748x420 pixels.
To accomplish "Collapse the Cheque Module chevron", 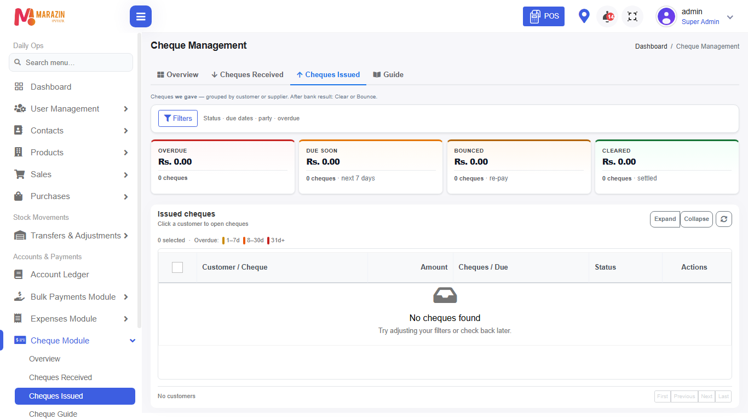I will coord(133,341).
